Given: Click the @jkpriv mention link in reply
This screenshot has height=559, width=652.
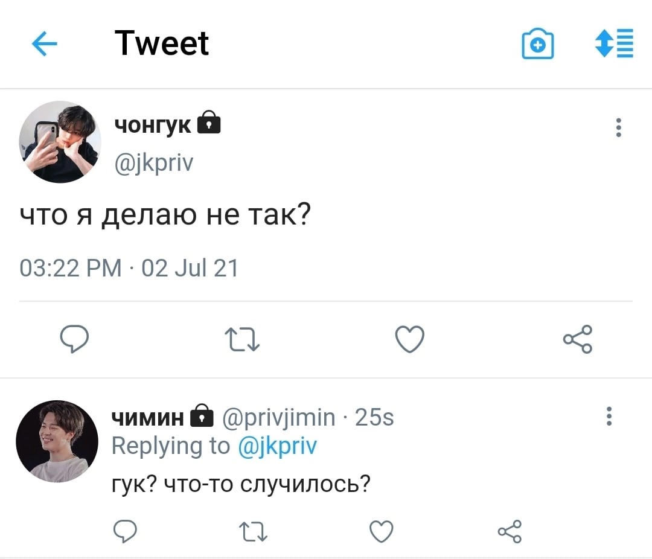Looking at the screenshot, I should click(x=278, y=447).
